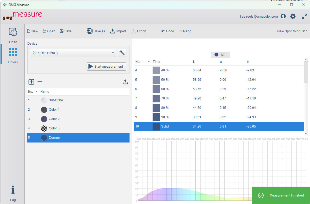Open the application settings gear
The width and height of the screenshot is (310, 204).
point(293,16)
